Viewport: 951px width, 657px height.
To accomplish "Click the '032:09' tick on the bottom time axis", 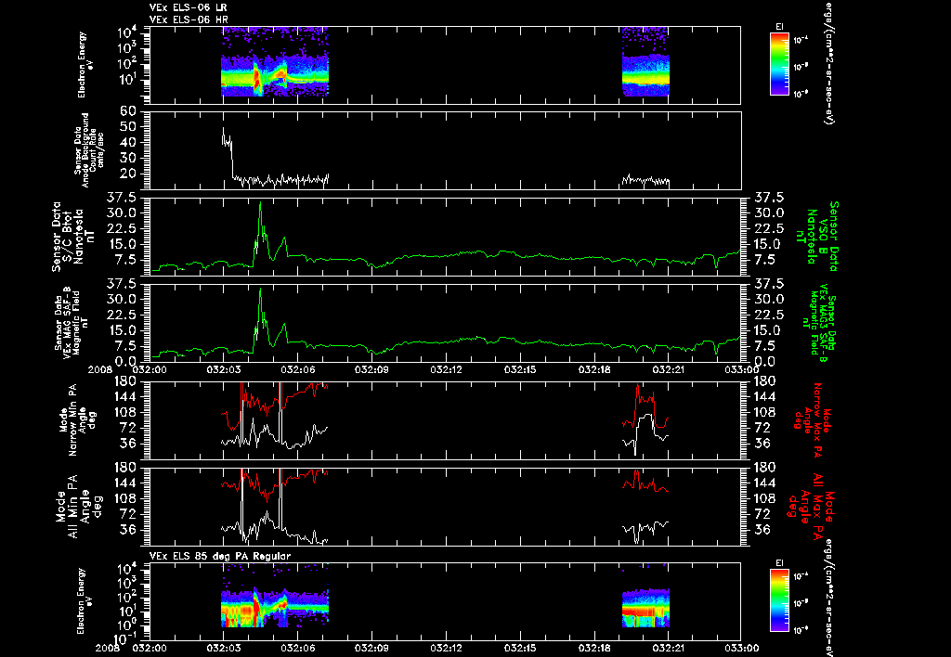I will [x=371, y=648].
